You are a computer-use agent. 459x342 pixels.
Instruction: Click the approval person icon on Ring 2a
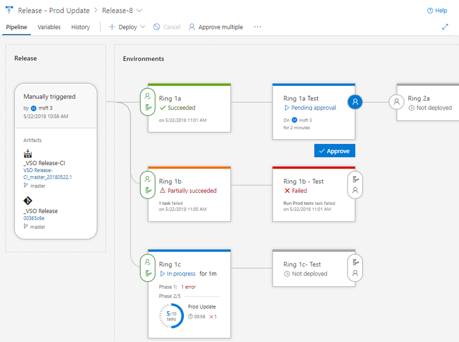(397, 102)
